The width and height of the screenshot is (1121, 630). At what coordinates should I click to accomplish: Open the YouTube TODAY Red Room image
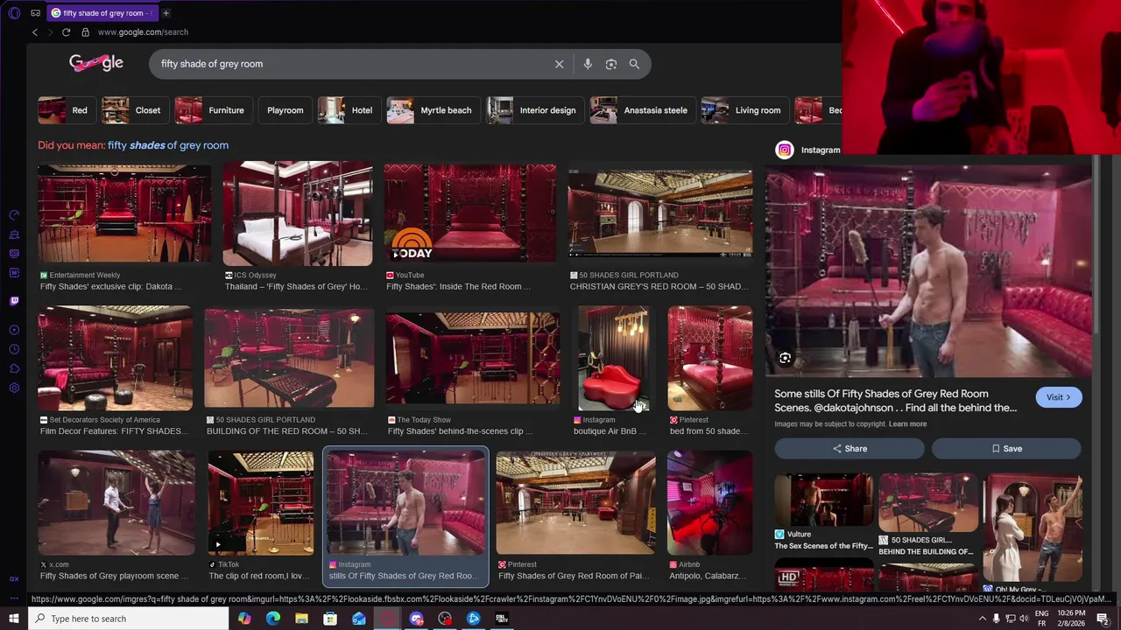point(470,213)
